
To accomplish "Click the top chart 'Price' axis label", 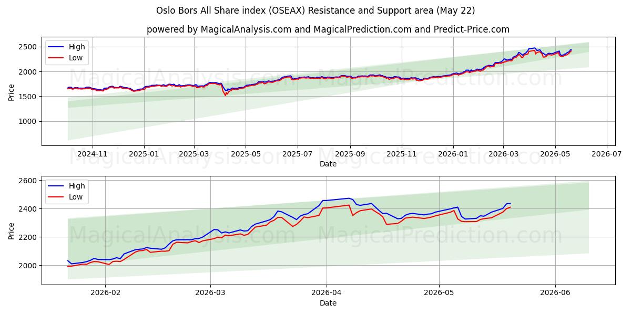I will click(12, 91).
